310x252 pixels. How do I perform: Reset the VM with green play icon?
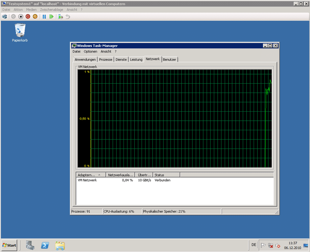[51, 17]
